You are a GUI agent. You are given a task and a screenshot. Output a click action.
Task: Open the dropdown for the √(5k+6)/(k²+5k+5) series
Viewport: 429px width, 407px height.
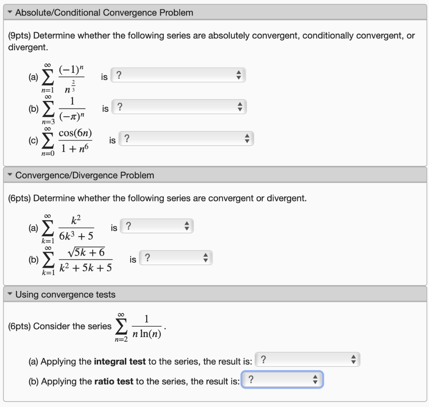(174, 257)
